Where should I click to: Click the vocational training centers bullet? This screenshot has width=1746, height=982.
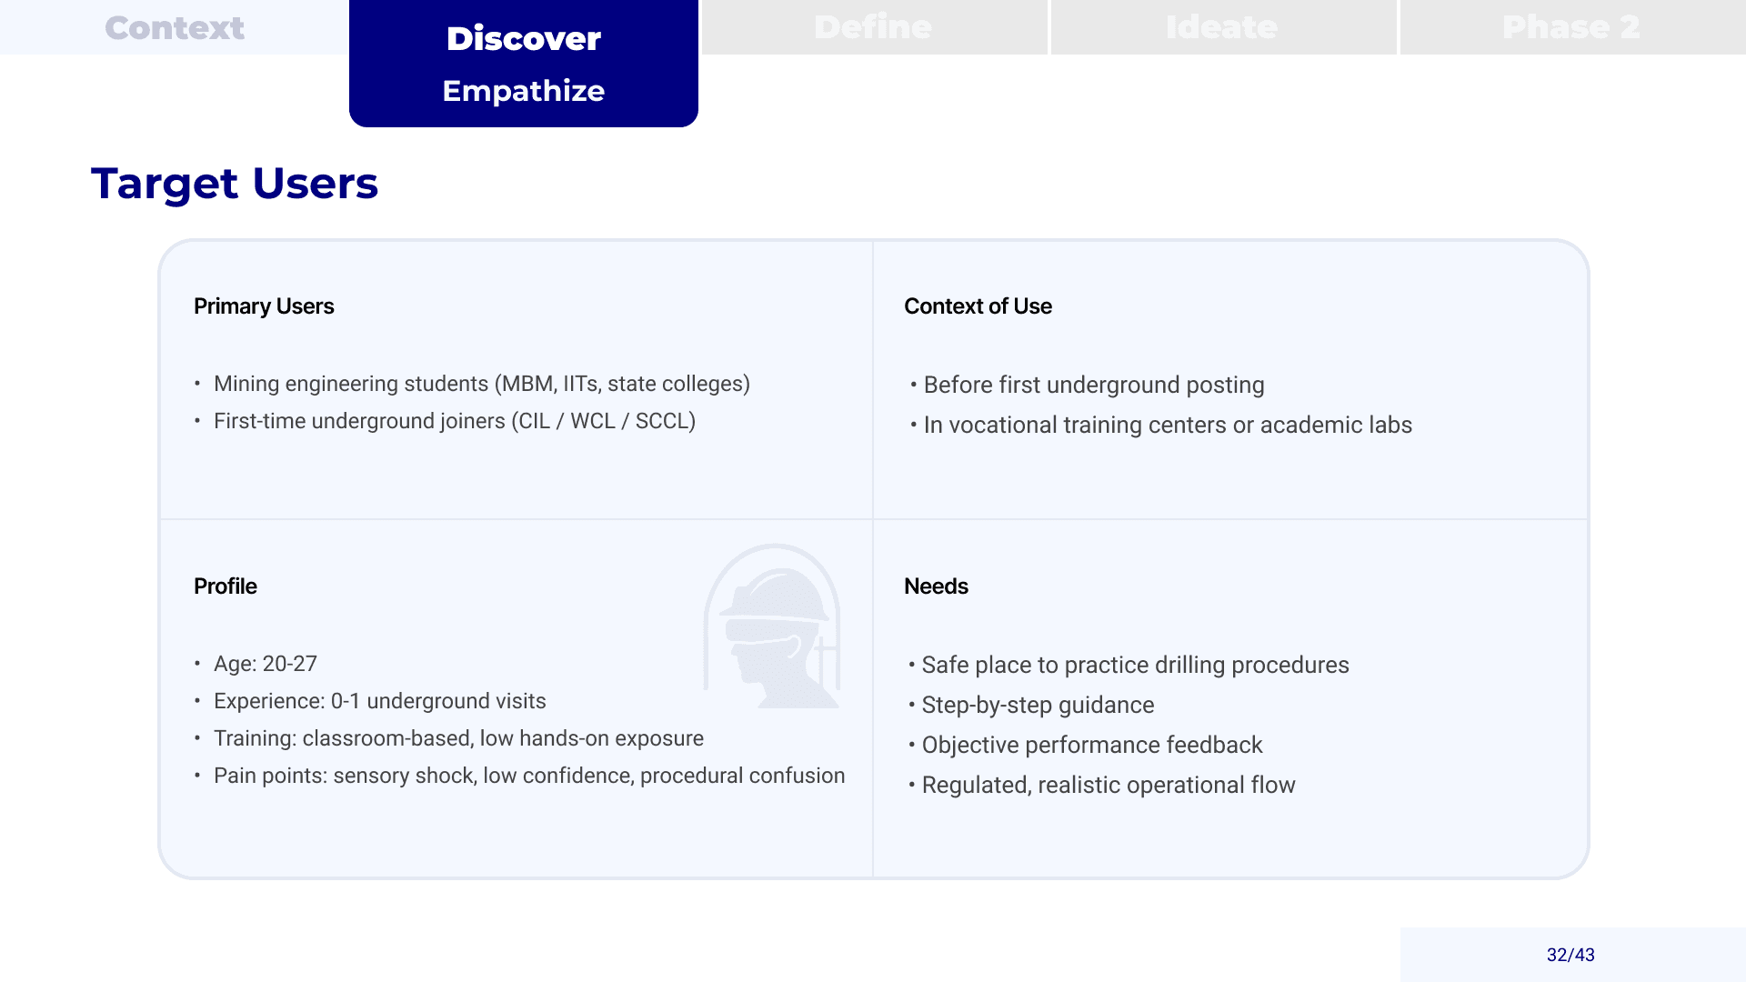1167,425
